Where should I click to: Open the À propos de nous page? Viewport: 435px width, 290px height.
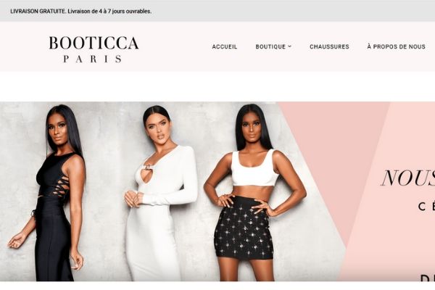(x=396, y=46)
